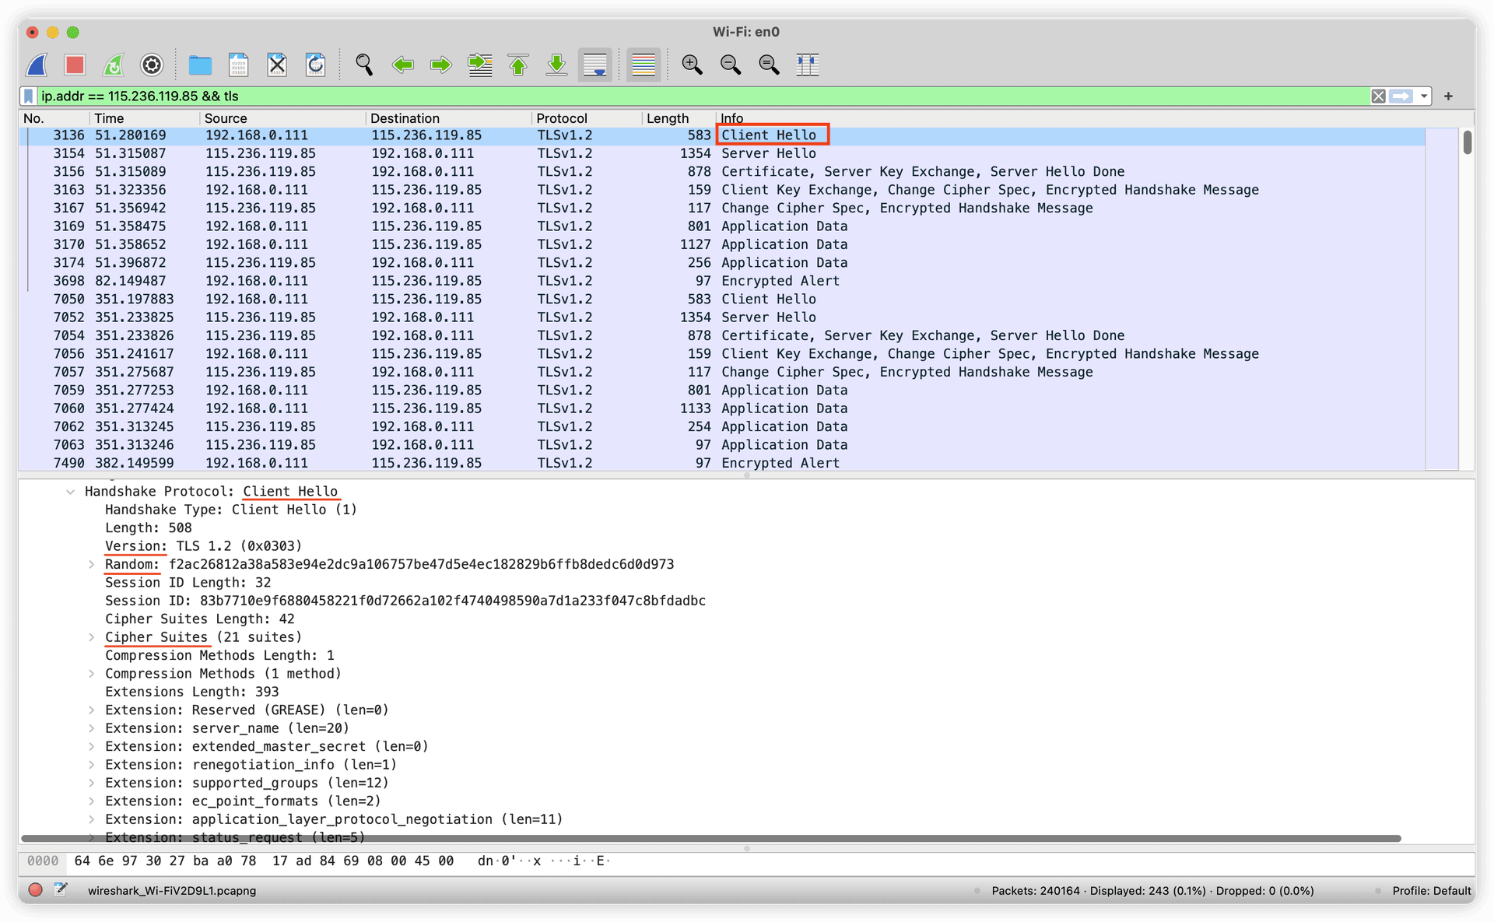Select packet 7050 Client Hello row
Image resolution: width=1494 pixels, height=922 pixels.
coord(722,300)
